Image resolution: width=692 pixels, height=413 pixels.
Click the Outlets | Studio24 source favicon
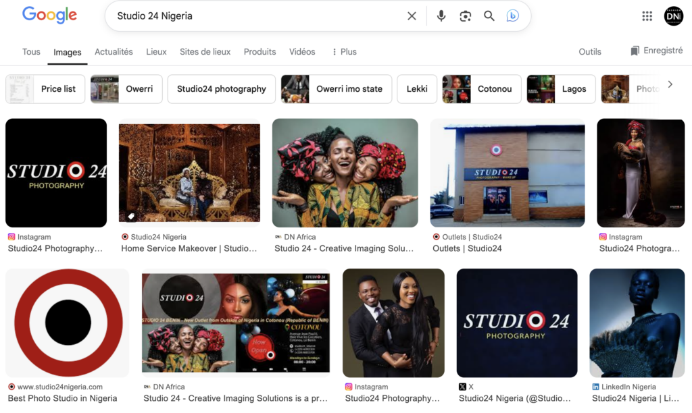coord(437,237)
